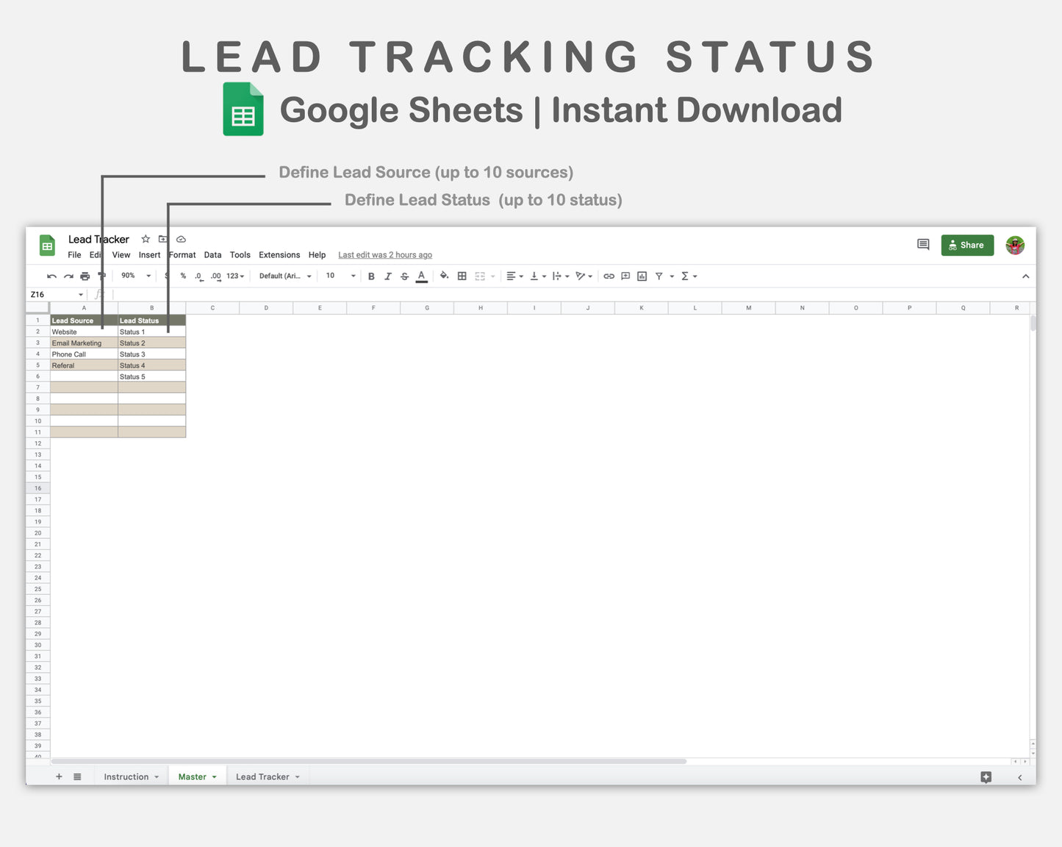
Task: Open the Functions (sigma) tool
Action: (x=685, y=276)
